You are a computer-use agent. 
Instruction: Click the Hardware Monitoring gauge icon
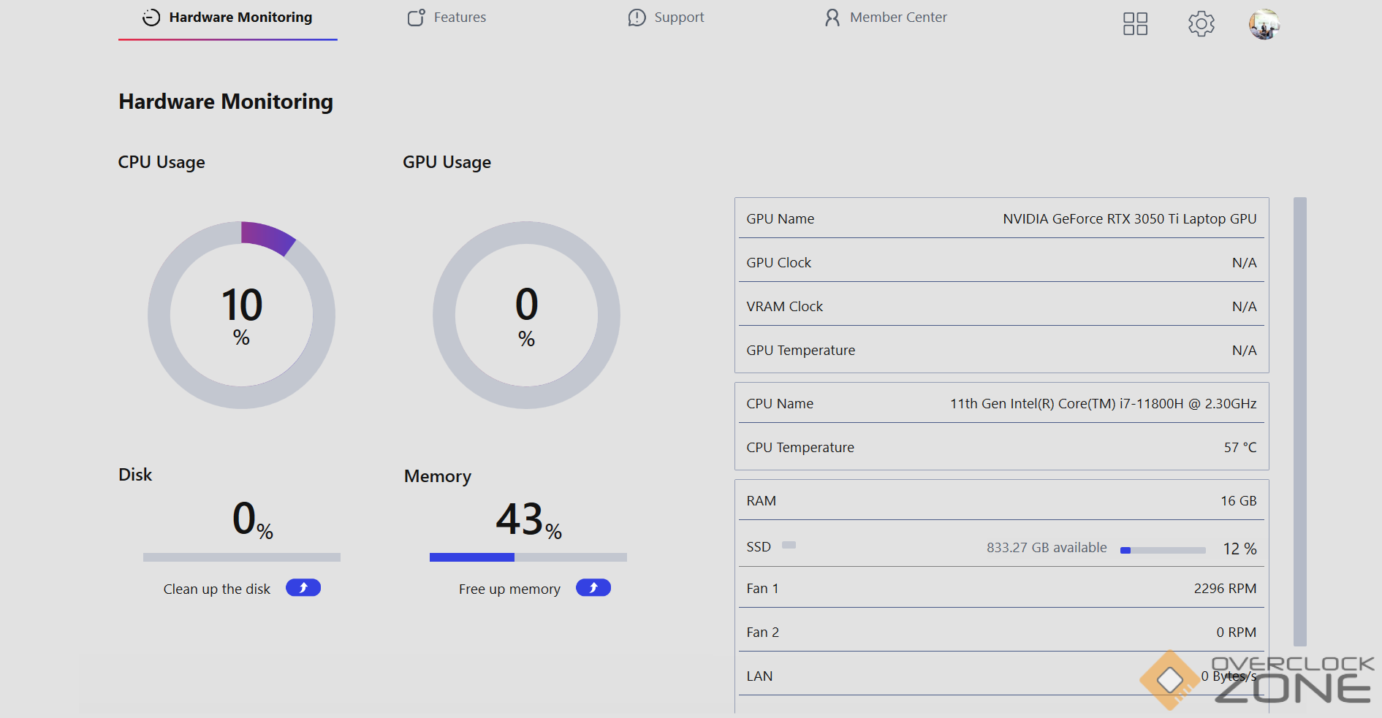click(x=151, y=18)
